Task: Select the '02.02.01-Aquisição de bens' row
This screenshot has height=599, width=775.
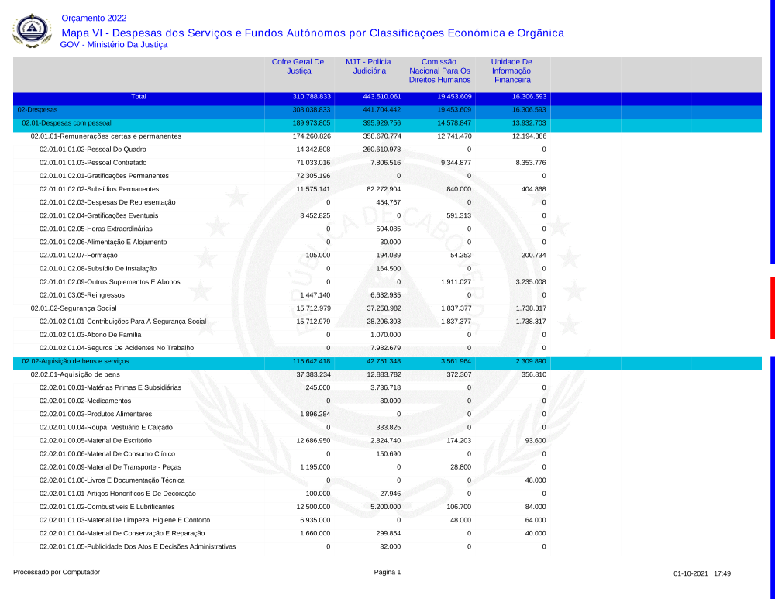Action: coord(75,374)
